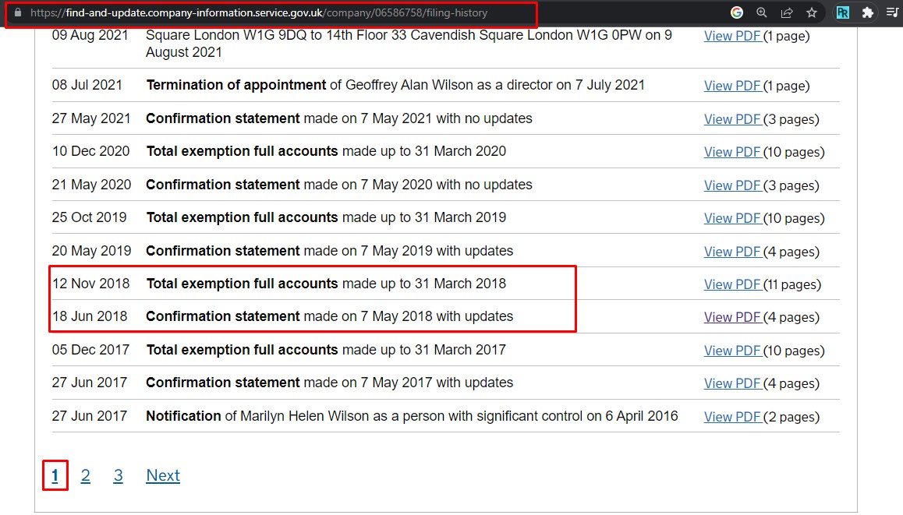Go to page 1 of filing history
This screenshot has width=903, height=515.
coord(55,475)
